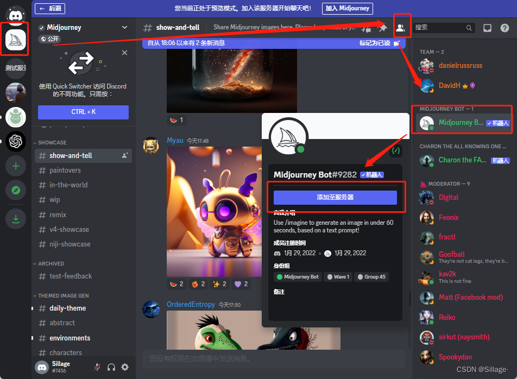Image resolution: width=517 pixels, height=379 pixels.
Task: Click the 后退 back button
Action: coord(50,9)
